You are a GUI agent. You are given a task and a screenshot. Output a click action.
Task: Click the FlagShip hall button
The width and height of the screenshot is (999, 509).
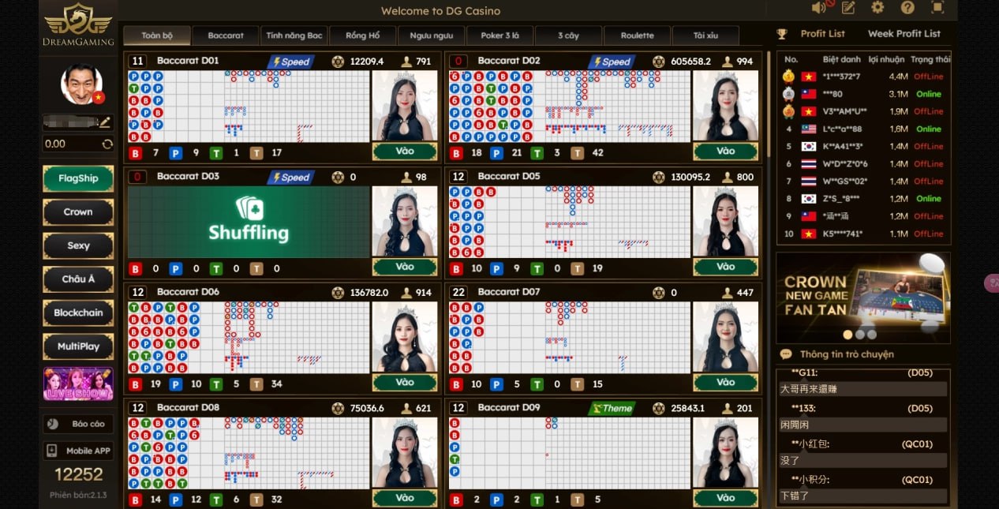click(x=78, y=178)
